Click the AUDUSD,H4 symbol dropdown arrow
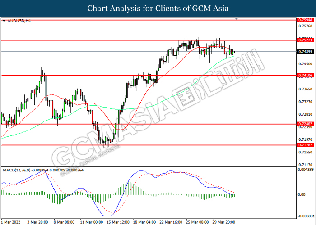 tap(4, 21)
